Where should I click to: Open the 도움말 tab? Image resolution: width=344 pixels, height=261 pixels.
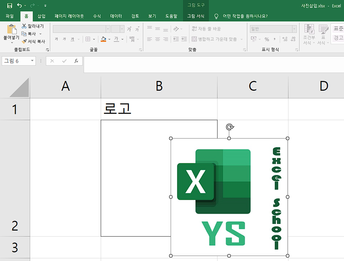click(171, 16)
